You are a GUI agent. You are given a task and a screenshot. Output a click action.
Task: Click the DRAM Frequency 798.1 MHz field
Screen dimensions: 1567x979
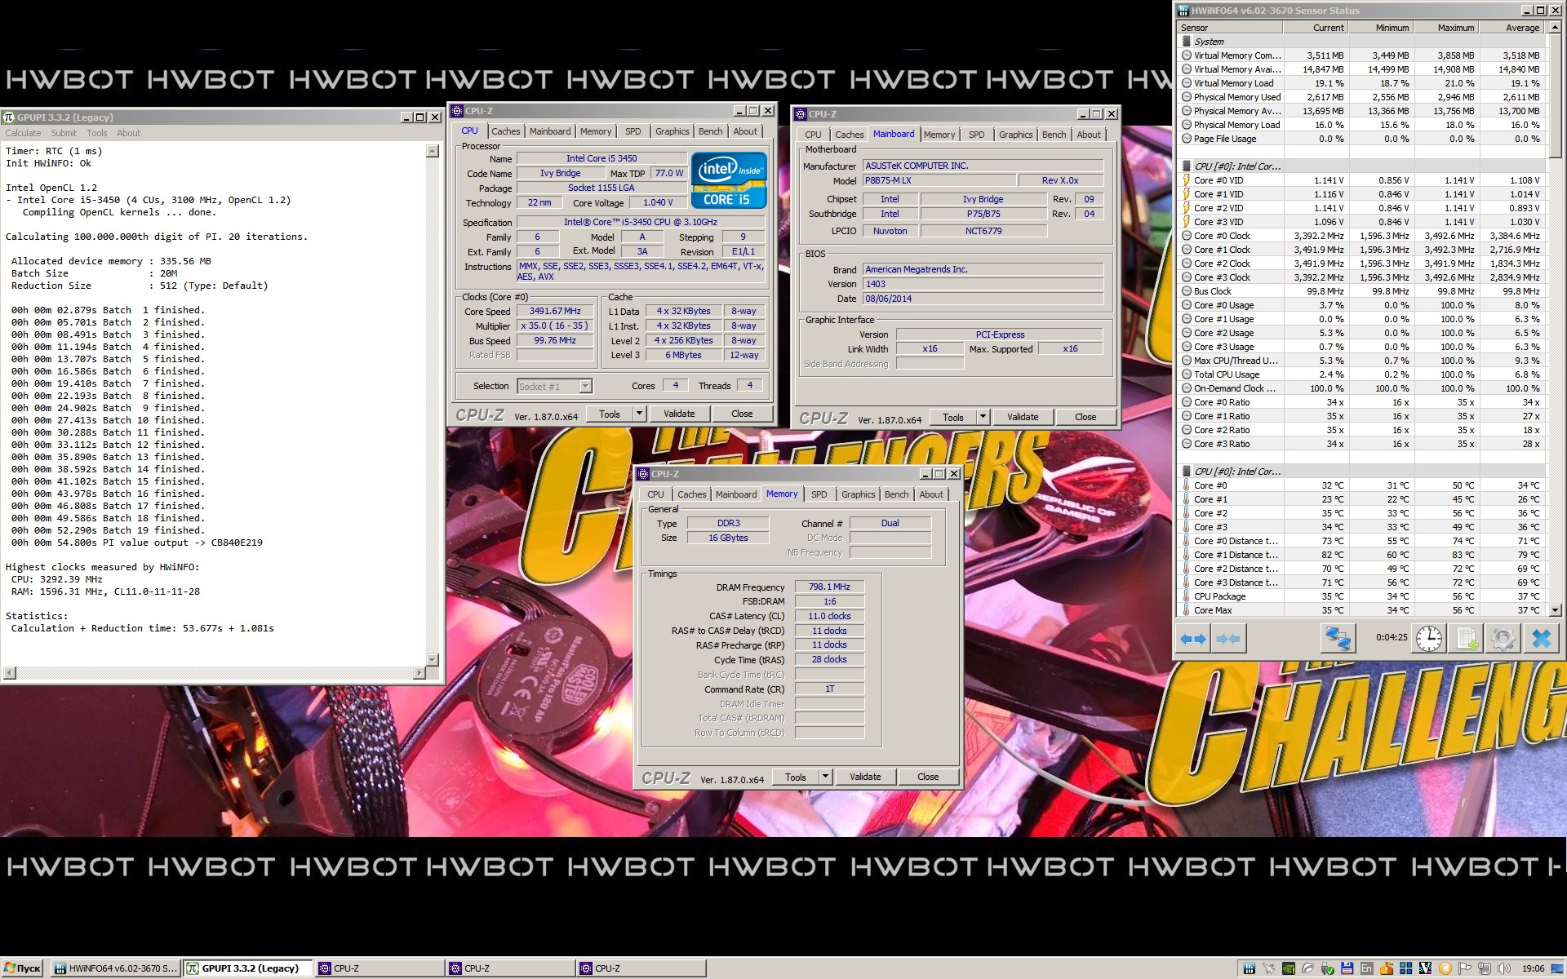(x=829, y=587)
